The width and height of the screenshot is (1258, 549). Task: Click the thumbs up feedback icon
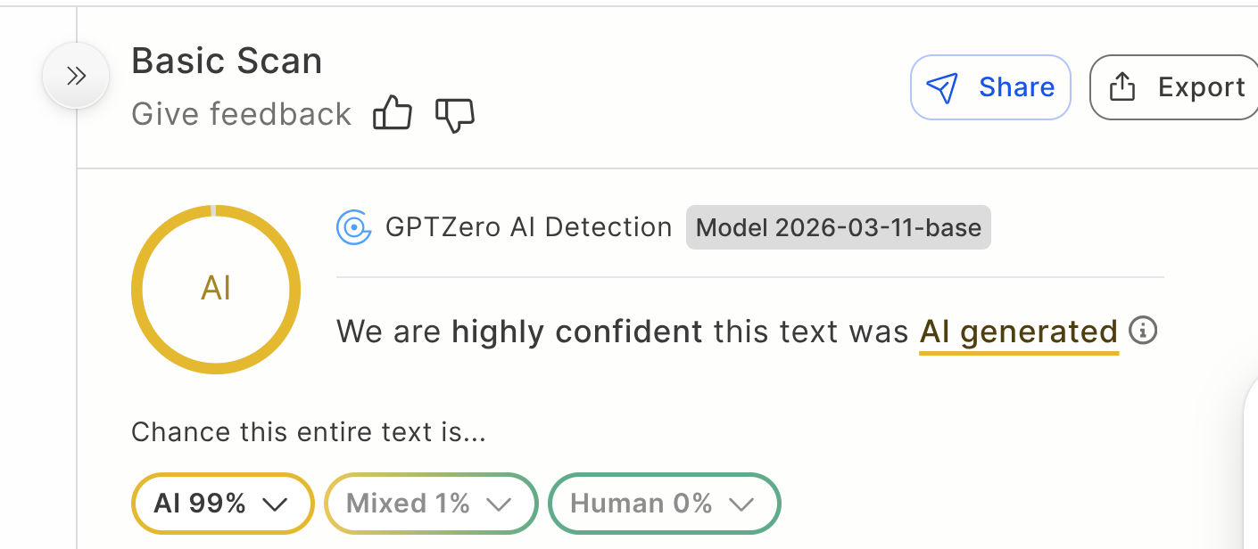(x=392, y=114)
